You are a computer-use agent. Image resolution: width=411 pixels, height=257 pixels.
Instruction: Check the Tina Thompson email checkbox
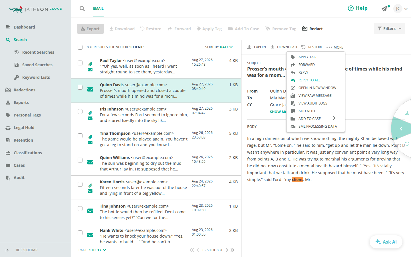(x=80, y=136)
